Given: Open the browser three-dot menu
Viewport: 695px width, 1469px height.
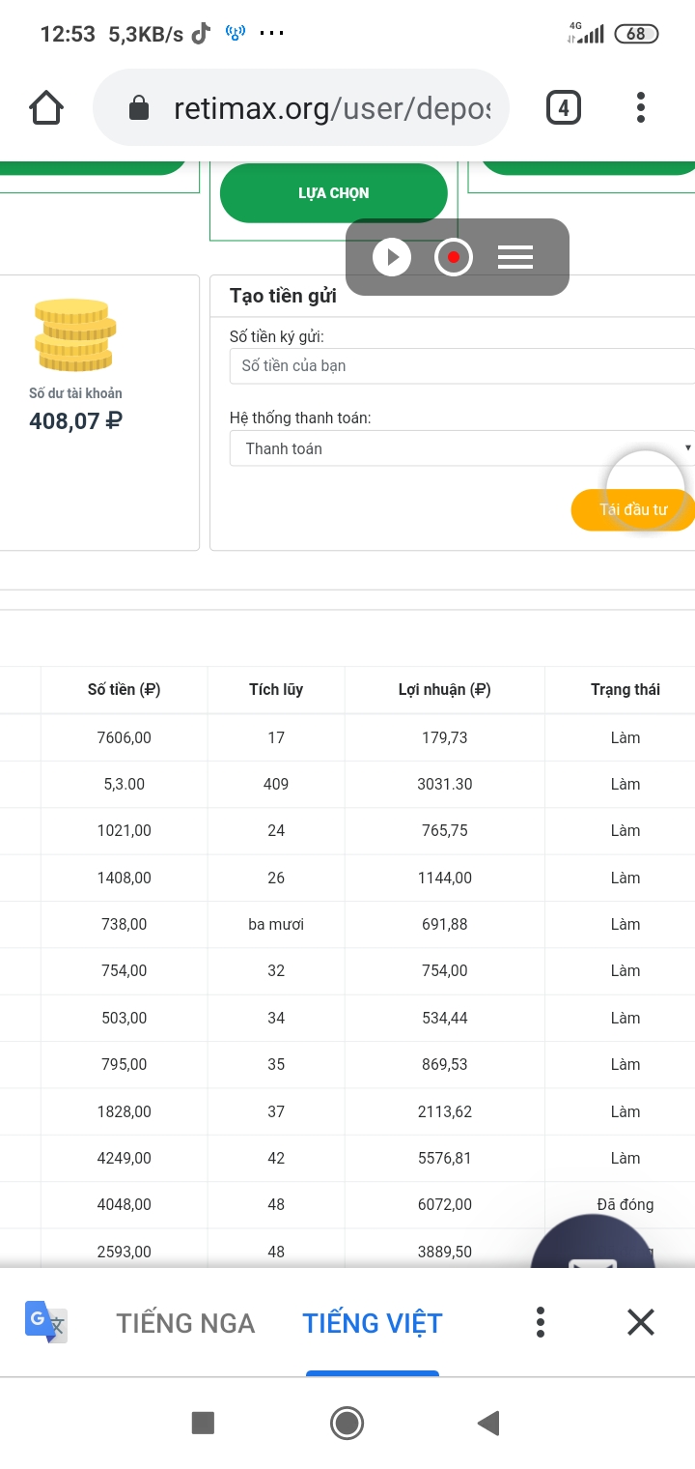Looking at the screenshot, I should pyautogui.click(x=641, y=107).
